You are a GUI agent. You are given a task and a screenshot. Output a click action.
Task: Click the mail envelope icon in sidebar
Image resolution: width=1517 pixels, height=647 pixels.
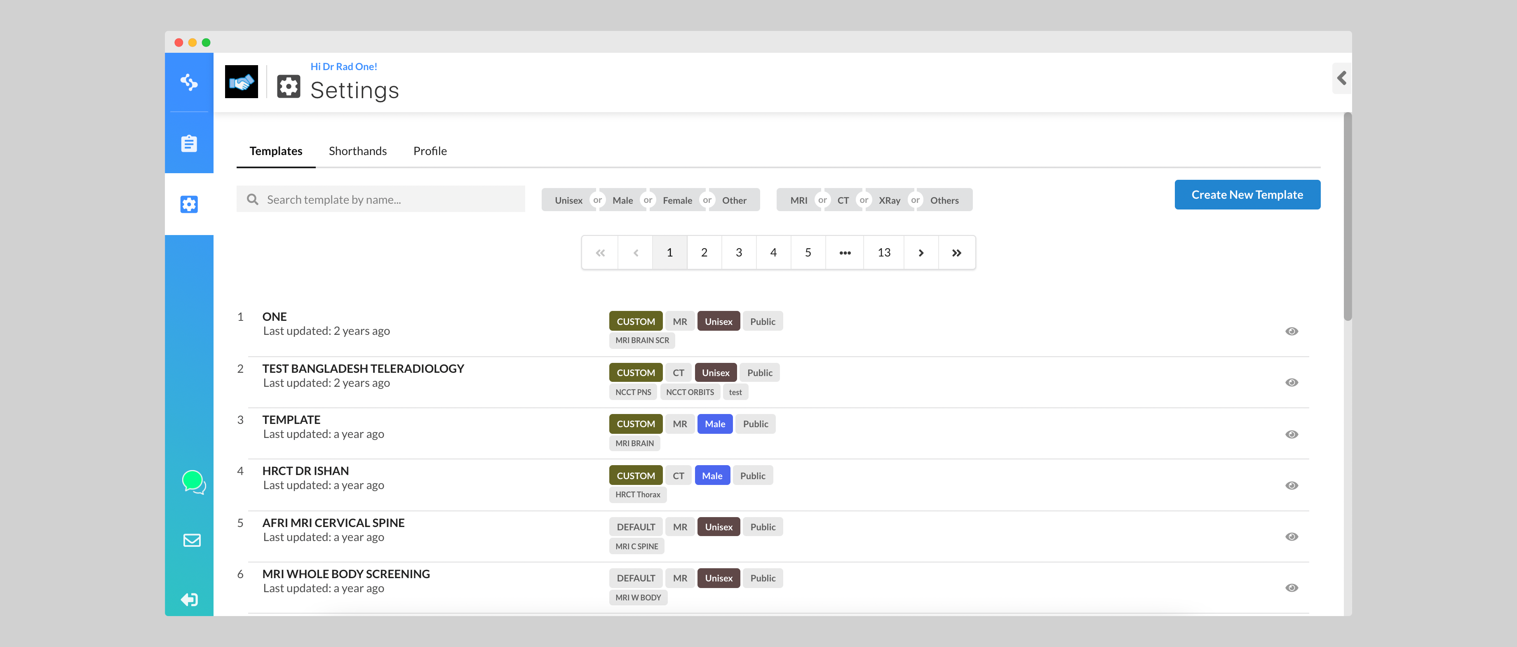(192, 540)
